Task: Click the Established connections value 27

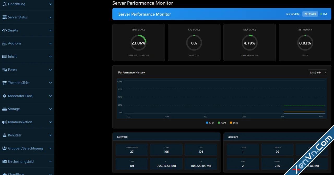Action: [x=132, y=152]
